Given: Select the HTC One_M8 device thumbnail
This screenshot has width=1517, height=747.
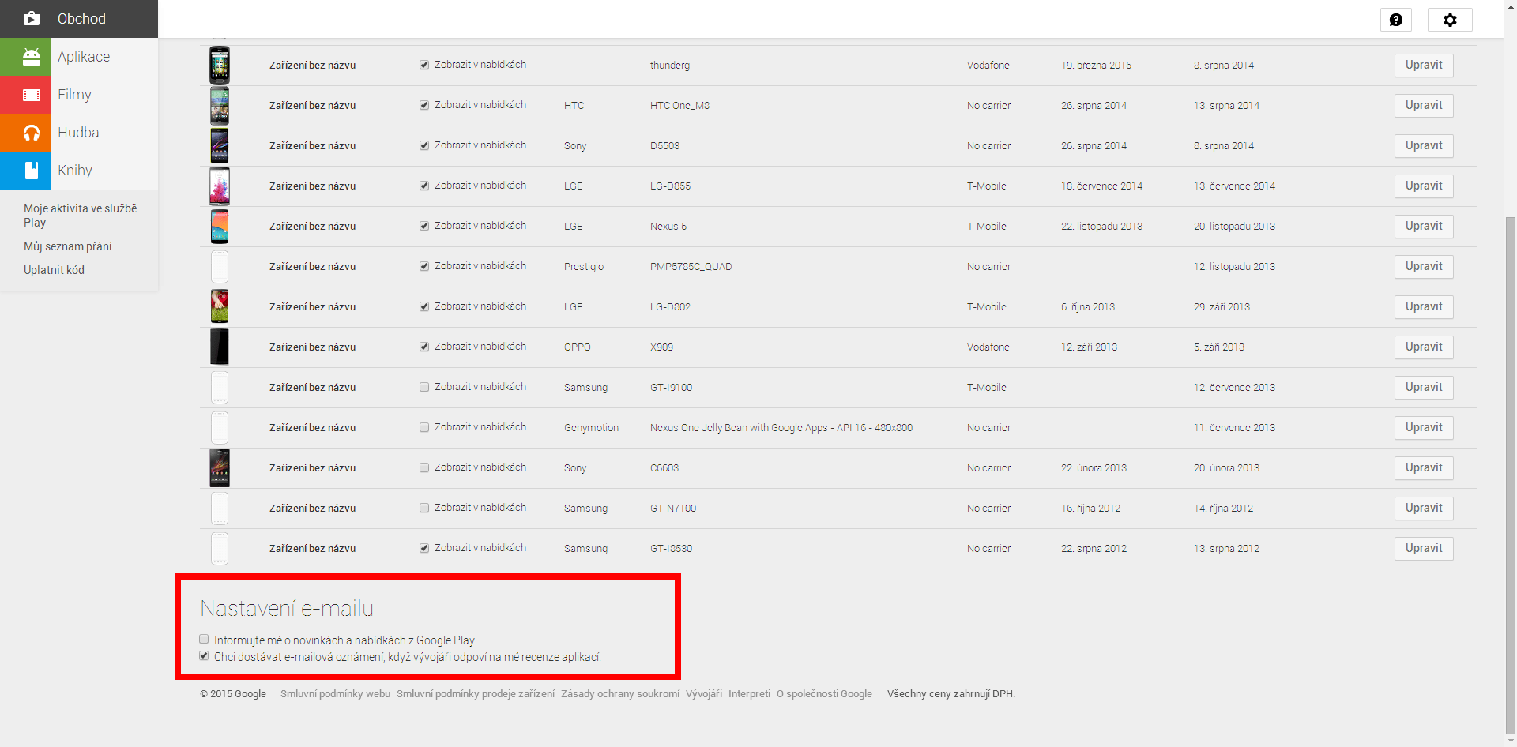Looking at the screenshot, I should pos(220,106).
